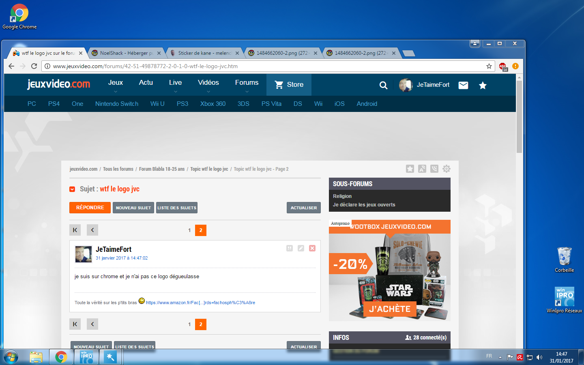This screenshot has width=584, height=365.
Task: Go to page 1 of the topic
Action: (189, 230)
